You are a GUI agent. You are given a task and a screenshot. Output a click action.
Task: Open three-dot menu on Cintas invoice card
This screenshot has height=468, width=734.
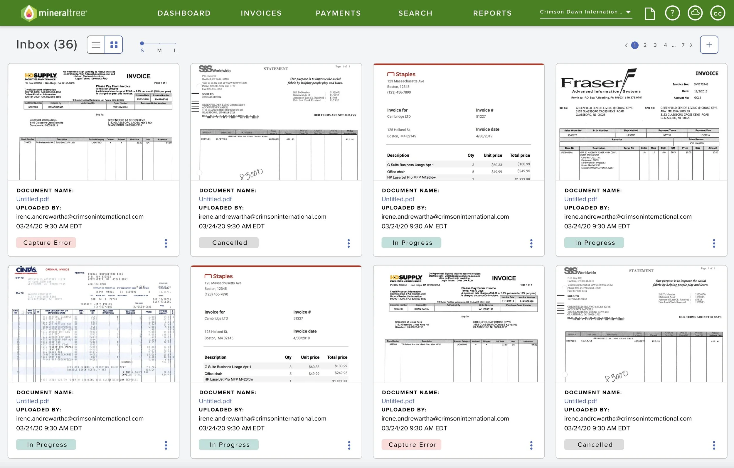click(x=166, y=445)
